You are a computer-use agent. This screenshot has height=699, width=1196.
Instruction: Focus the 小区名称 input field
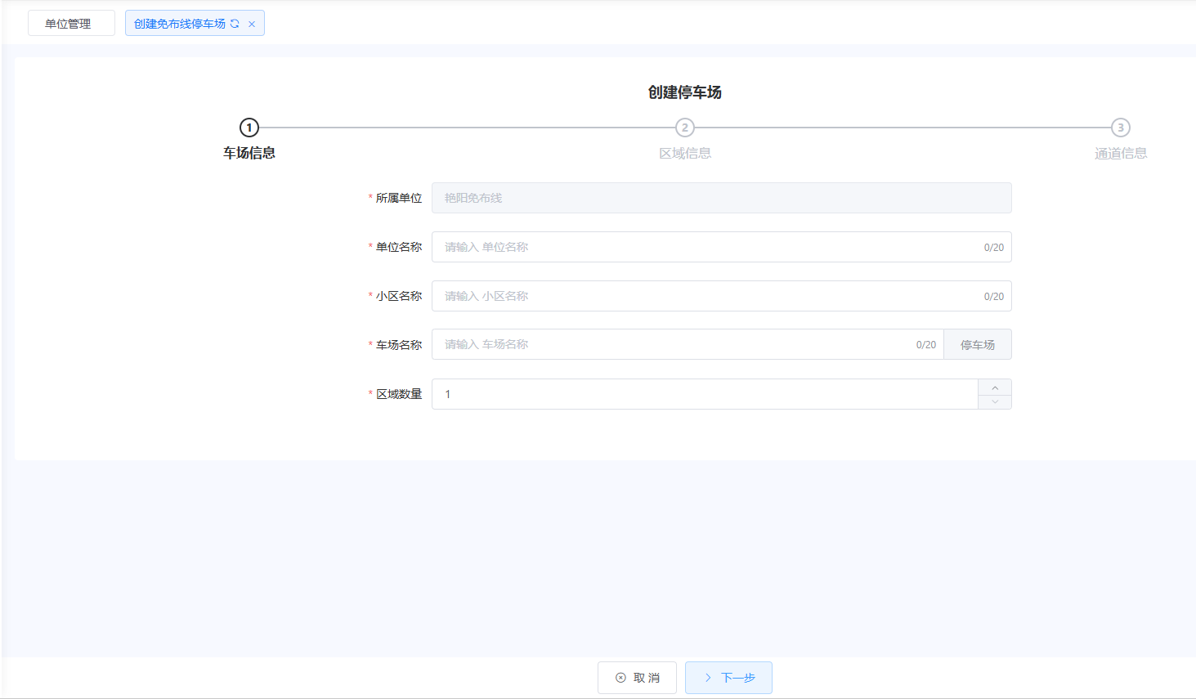pos(722,296)
